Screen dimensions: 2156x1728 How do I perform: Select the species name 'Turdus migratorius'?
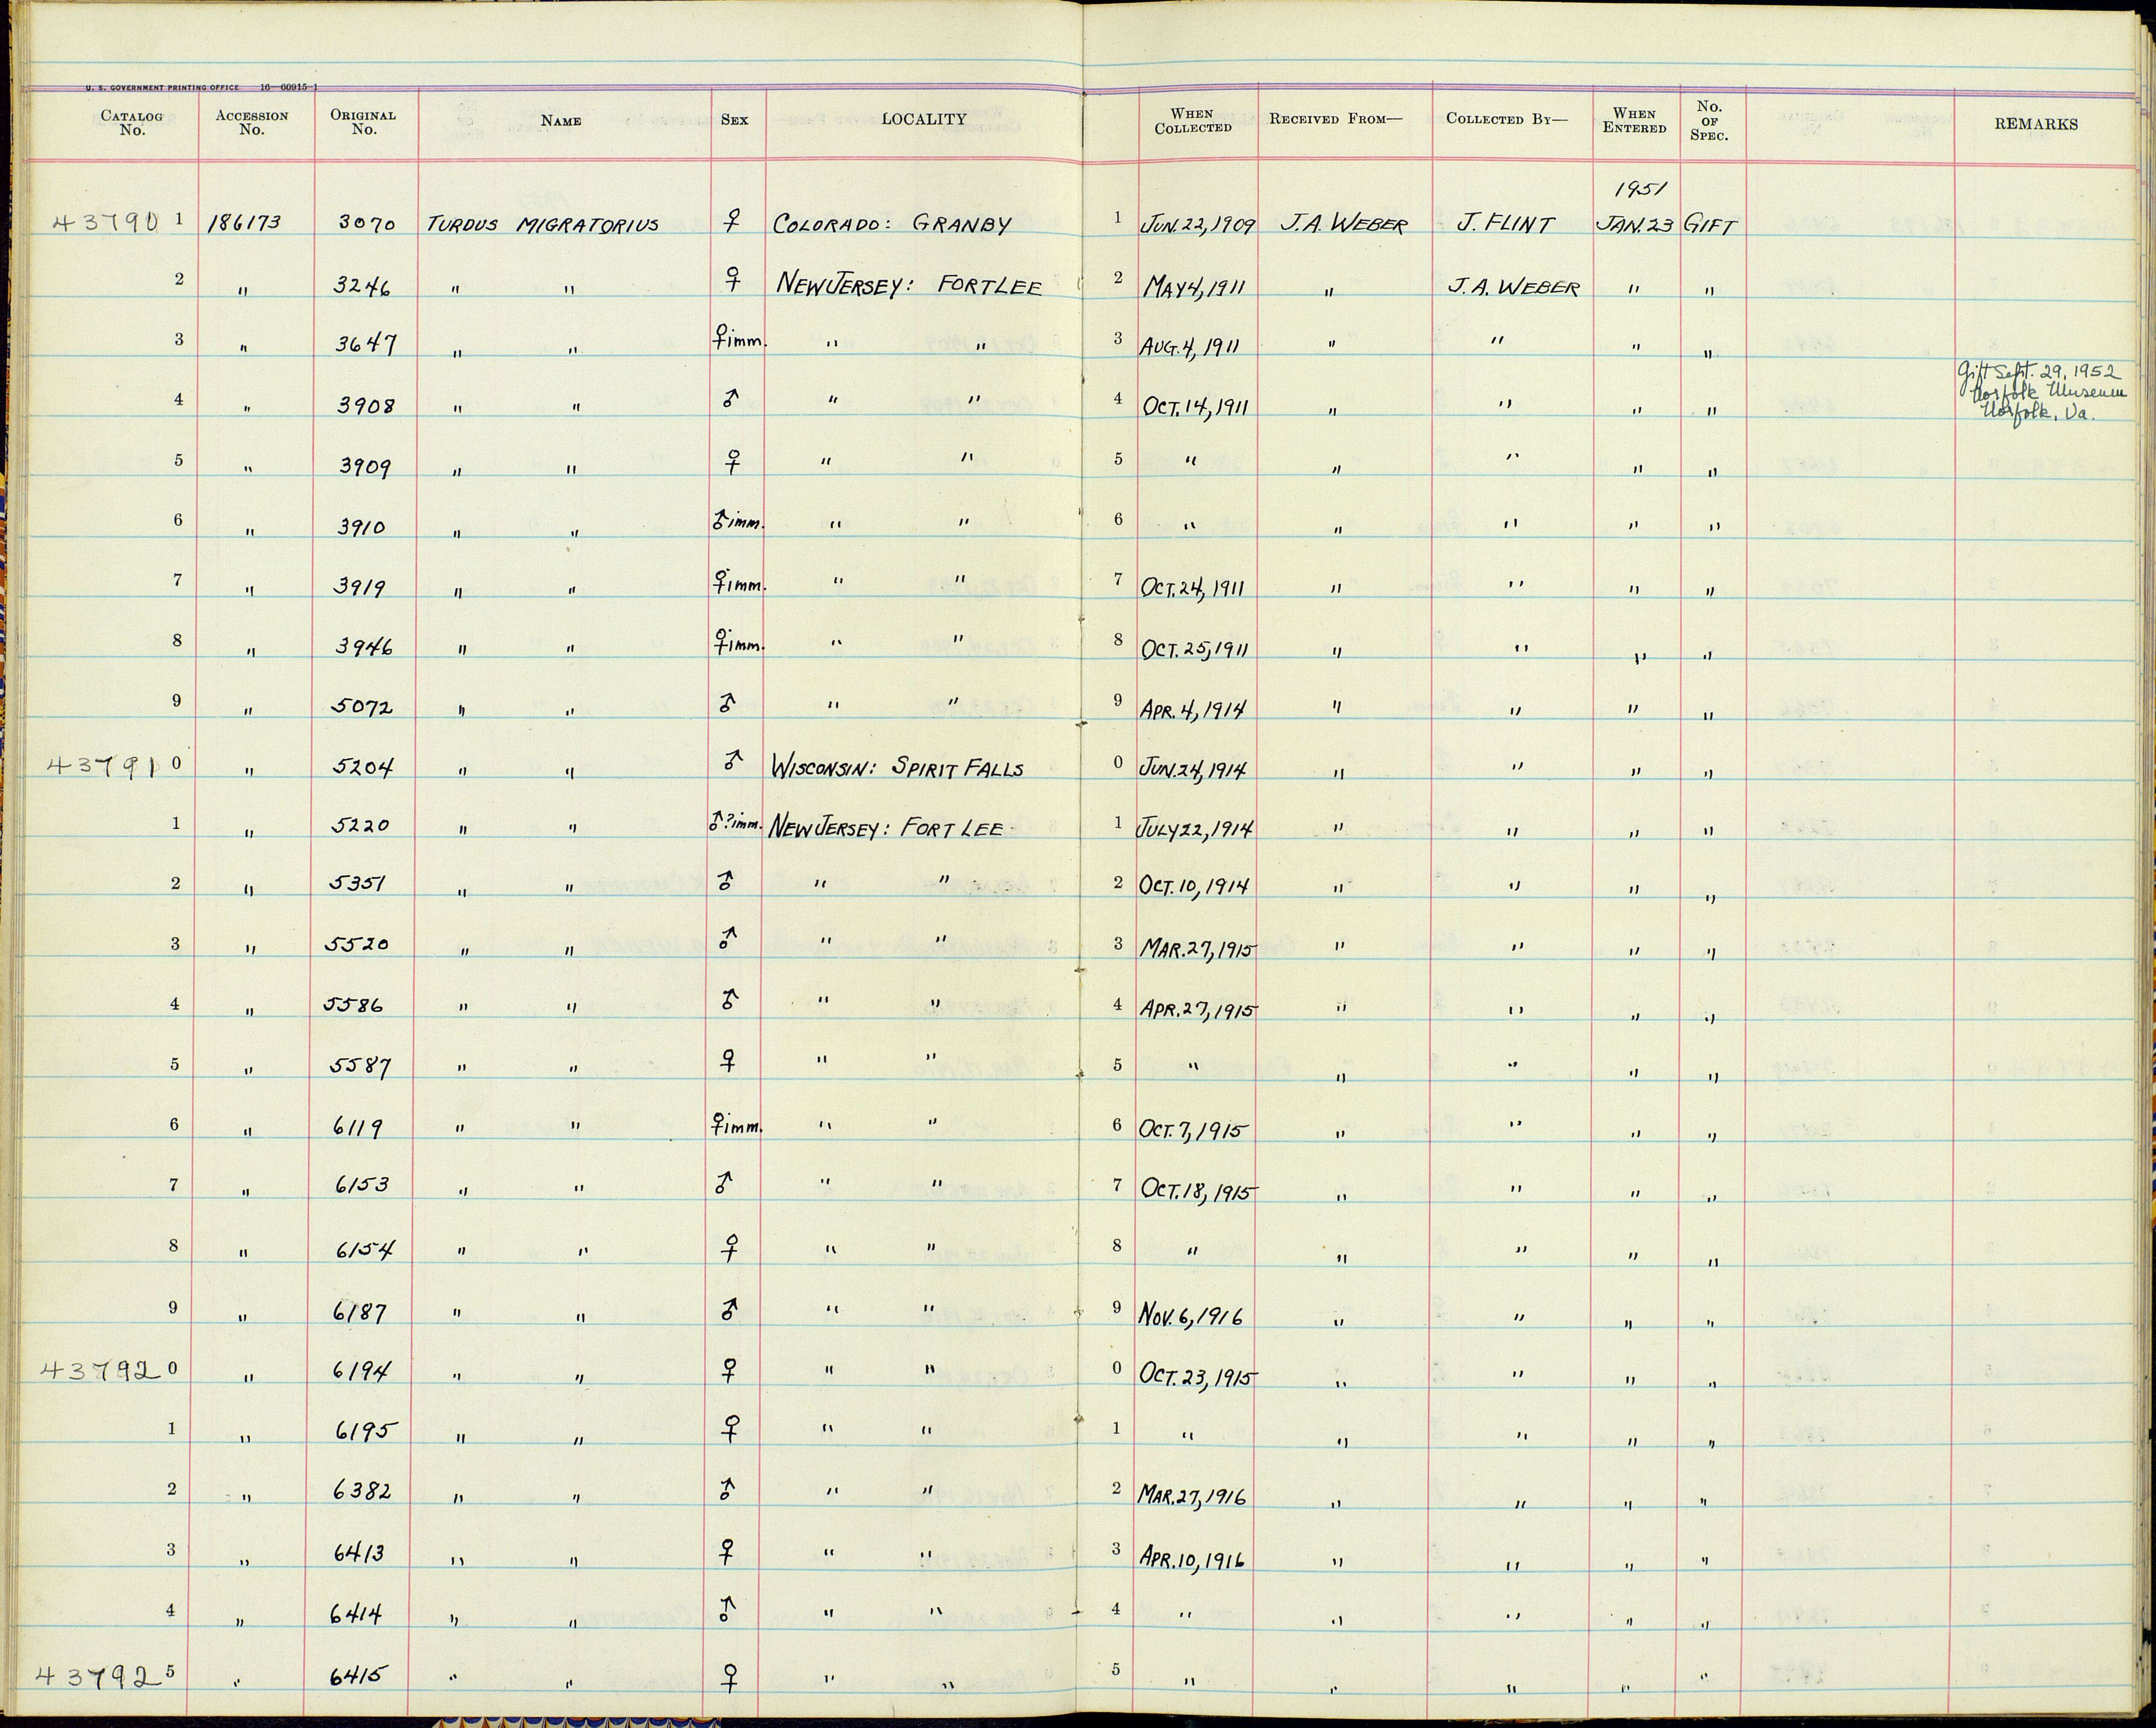[x=543, y=225]
